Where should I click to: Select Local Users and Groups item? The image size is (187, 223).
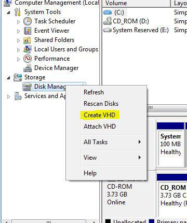click(x=66, y=49)
